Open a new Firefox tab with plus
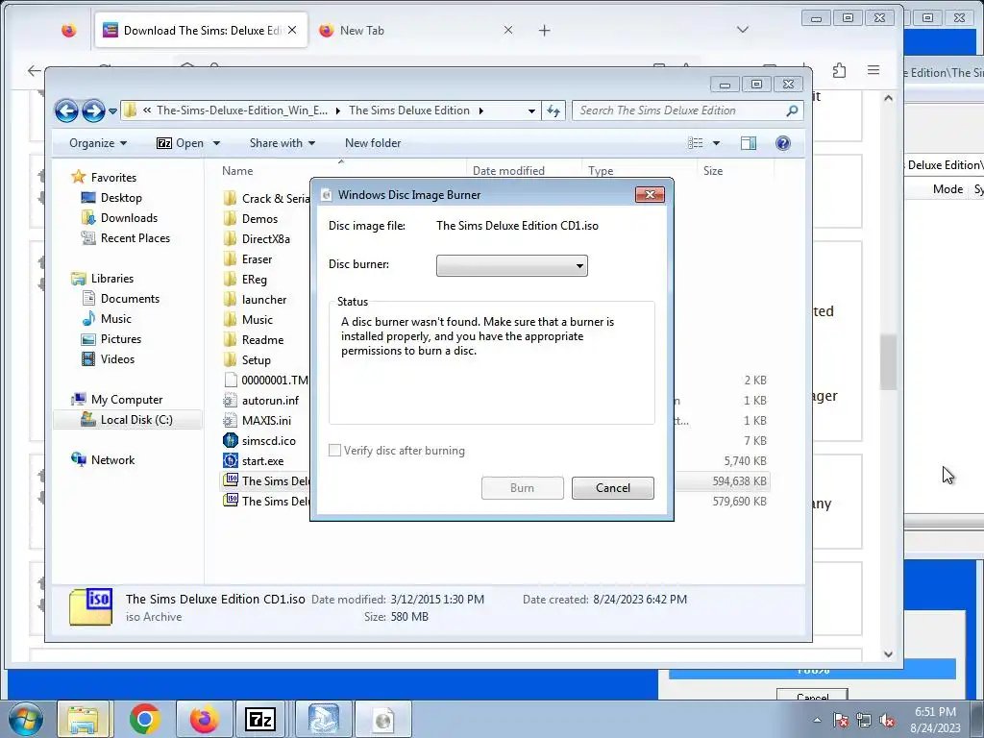Image resolution: width=984 pixels, height=738 pixels. tap(544, 30)
